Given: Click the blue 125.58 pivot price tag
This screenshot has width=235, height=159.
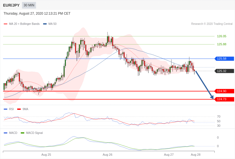Looking at the screenshot, I should (224, 59).
